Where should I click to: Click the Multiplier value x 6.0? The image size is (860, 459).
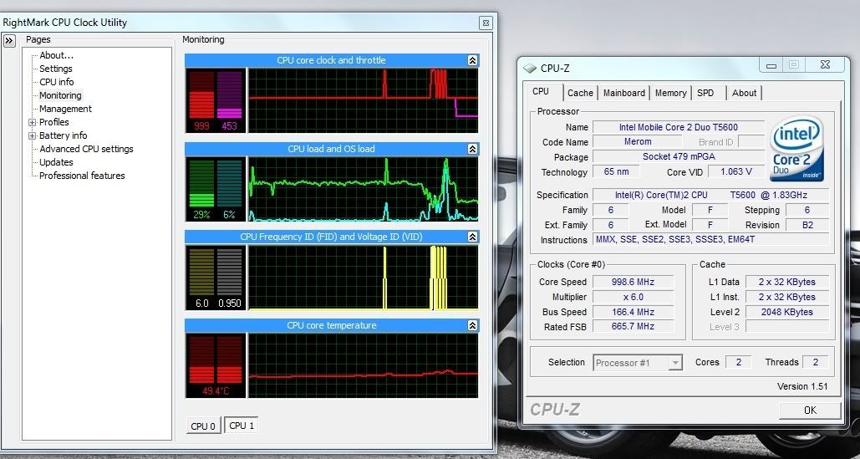[x=633, y=298]
